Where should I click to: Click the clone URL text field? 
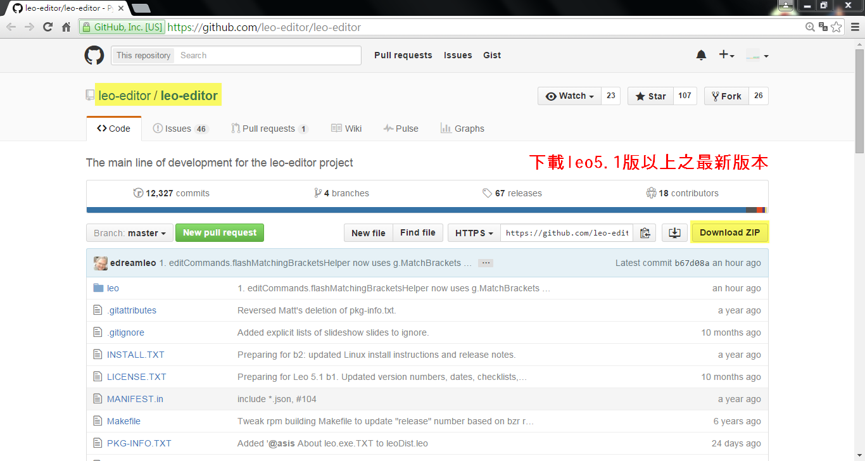[x=567, y=233]
